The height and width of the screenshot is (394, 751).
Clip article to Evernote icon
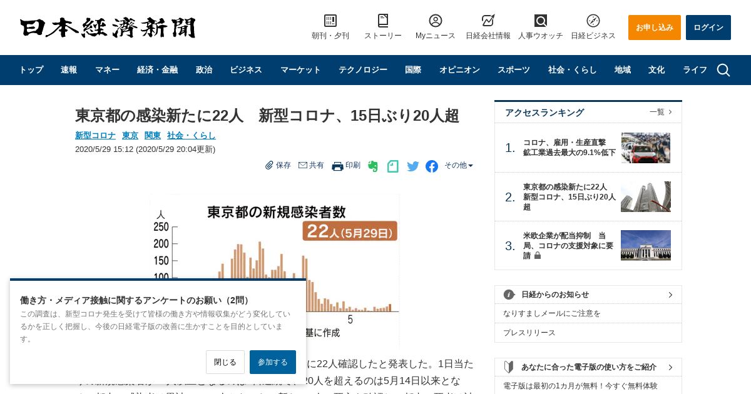tap(373, 166)
